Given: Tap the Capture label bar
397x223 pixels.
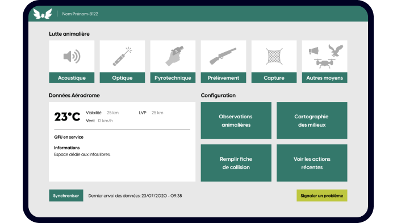Looking at the screenshot, I should point(274,78).
